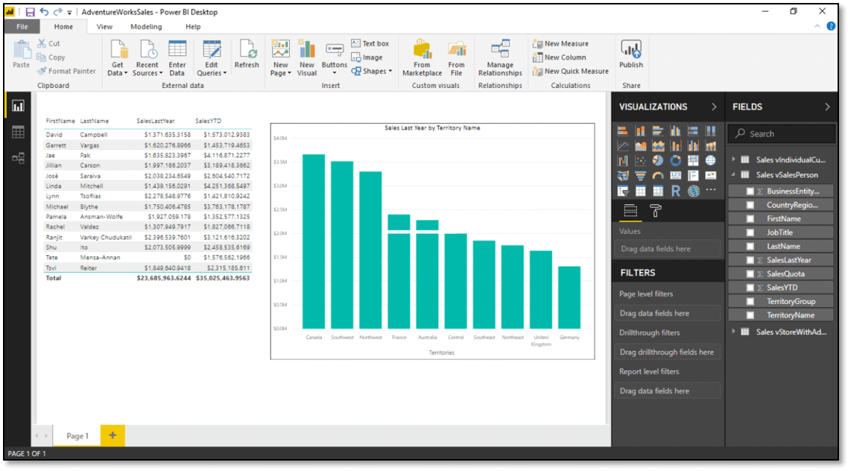Open the File menu
The image size is (848, 471).
(x=22, y=27)
